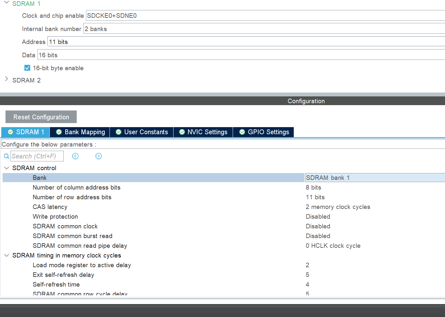
Task: Collapse the SDRAM timing in memory clock cycles group
Action: coord(6,255)
